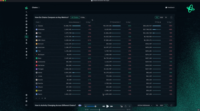The width and height of the screenshot is (200, 111).
Task: Click the BNB Chain row
Action: pos(104,40)
